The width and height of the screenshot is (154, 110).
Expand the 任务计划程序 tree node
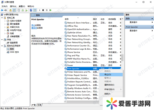pyautogui.click(x=5, y=21)
